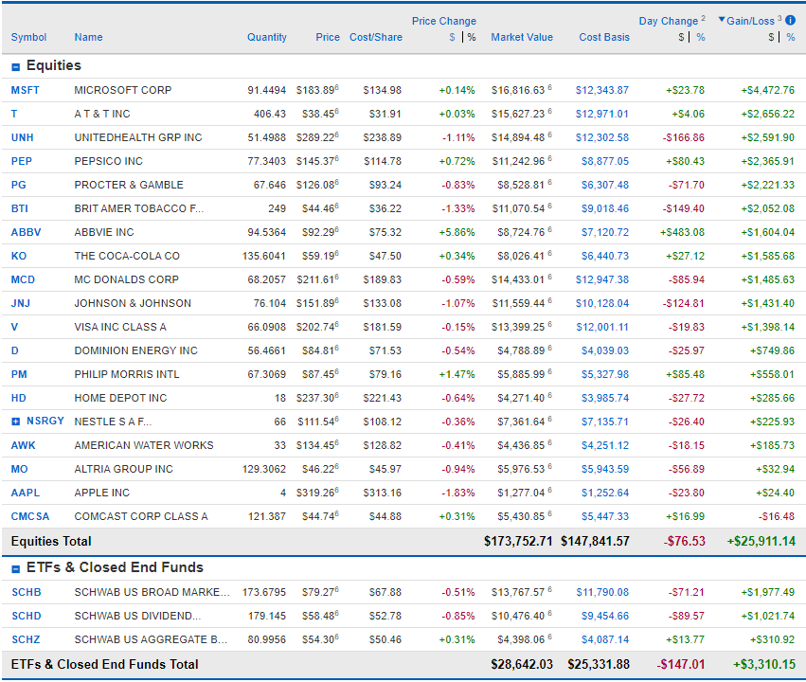Sort by the Price Change column header
Viewport: 806px width, 682px height.
coord(444,21)
